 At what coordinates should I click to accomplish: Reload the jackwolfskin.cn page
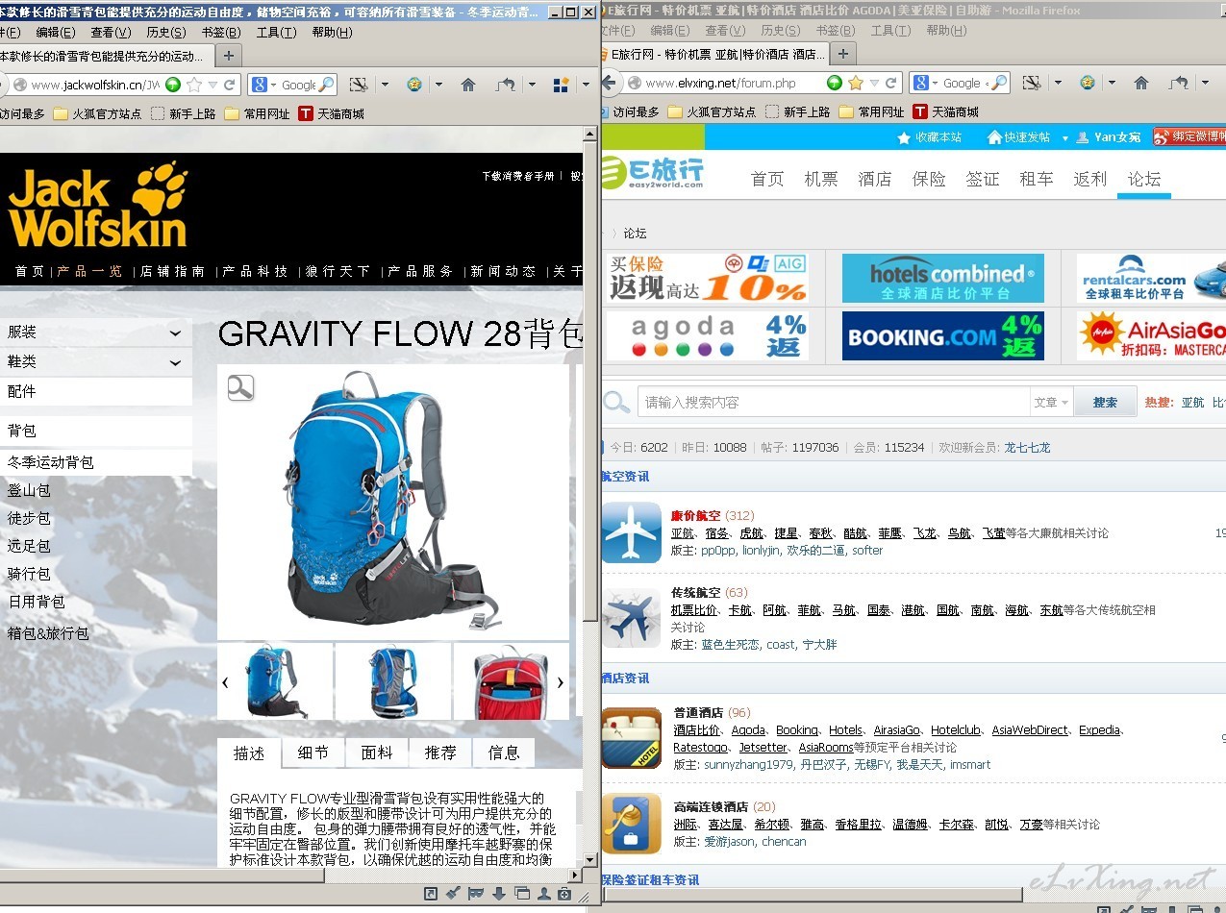[x=230, y=85]
